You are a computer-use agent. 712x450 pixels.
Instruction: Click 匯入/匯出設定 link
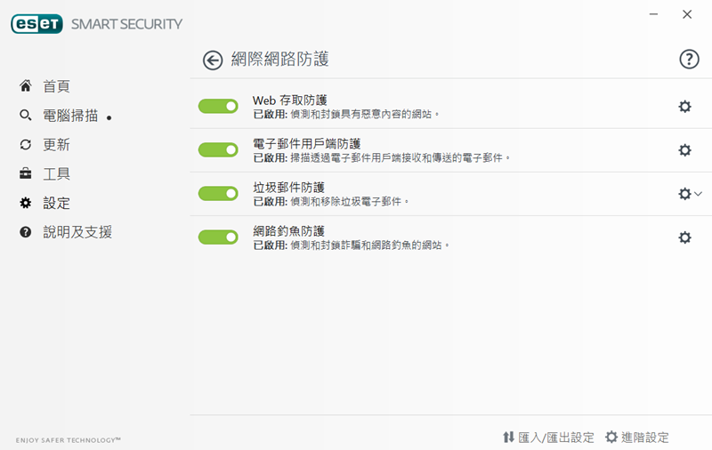pos(548,438)
